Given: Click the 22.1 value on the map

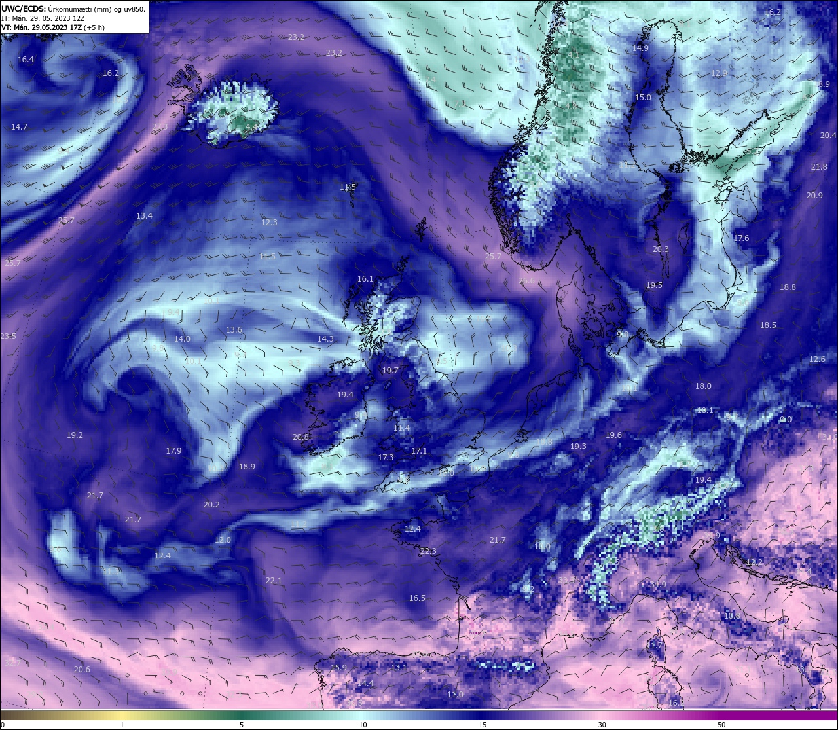Looking at the screenshot, I should (x=274, y=581).
